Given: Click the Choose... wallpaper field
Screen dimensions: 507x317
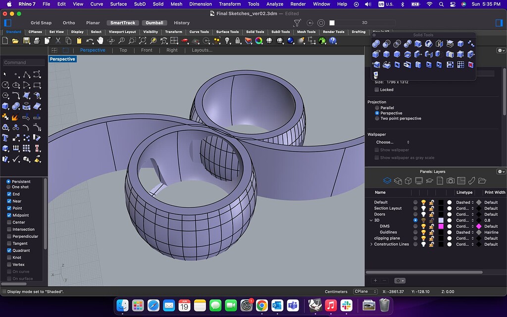Looking at the screenshot, I should coord(388,142).
